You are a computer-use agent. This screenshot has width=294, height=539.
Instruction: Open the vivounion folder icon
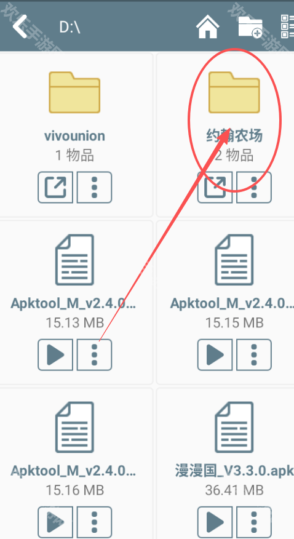(74, 92)
